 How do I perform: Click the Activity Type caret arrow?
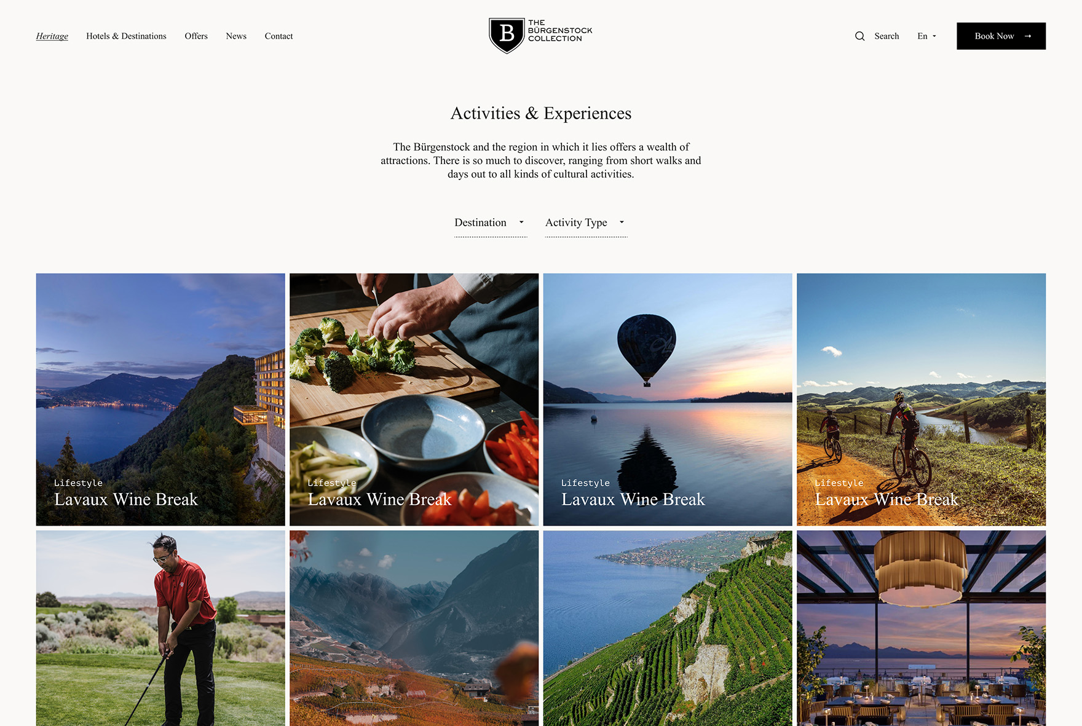(x=622, y=223)
